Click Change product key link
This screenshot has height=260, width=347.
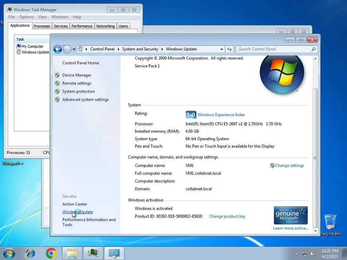(x=227, y=216)
